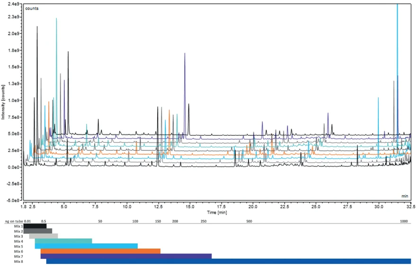The width and height of the screenshot is (419, 268).
Task: Click the 15.0 tick on time axis
Action: click(189, 207)
